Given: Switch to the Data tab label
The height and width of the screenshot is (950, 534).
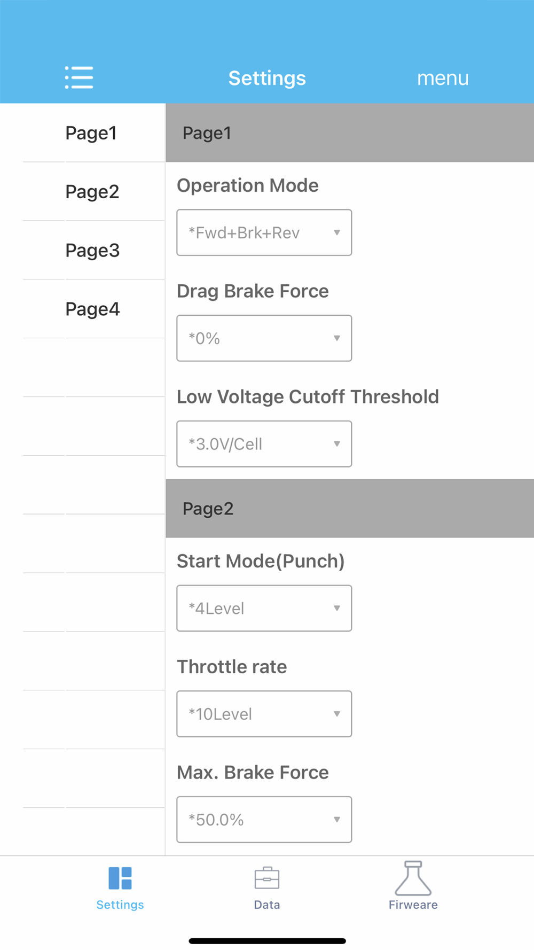Looking at the screenshot, I should point(267,905).
